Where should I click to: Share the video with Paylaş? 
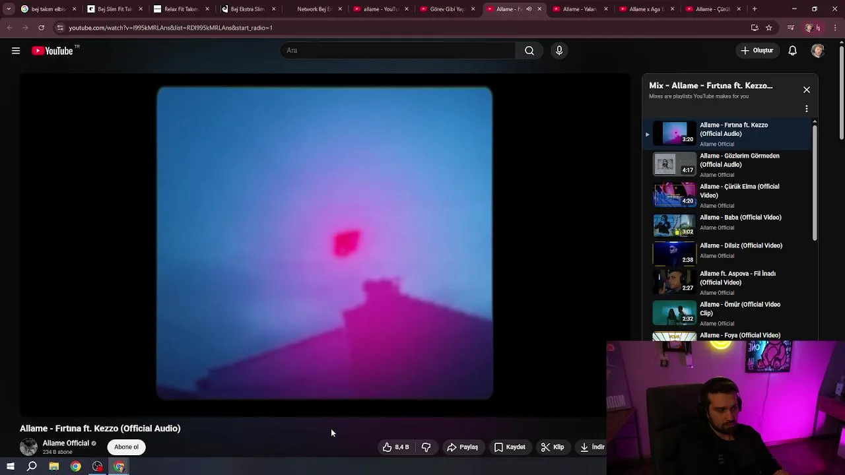(462, 447)
